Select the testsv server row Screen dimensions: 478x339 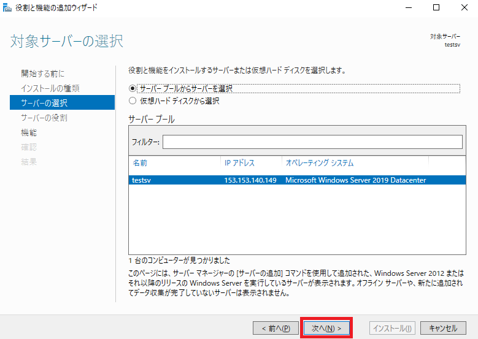pos(297,180)
